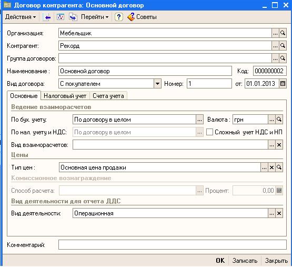Clear the Вид взаиморасчетов field with X
This screenshot has width=292, height=267.
coord(279,145)
